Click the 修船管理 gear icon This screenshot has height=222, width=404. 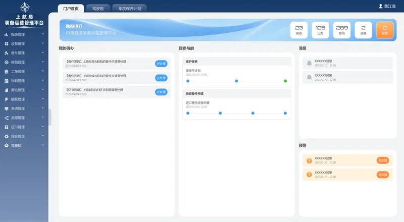(x=7, y=63)
